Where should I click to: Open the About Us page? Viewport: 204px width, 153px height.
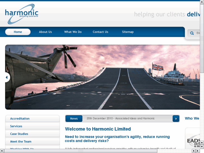(x=45, y=32)
